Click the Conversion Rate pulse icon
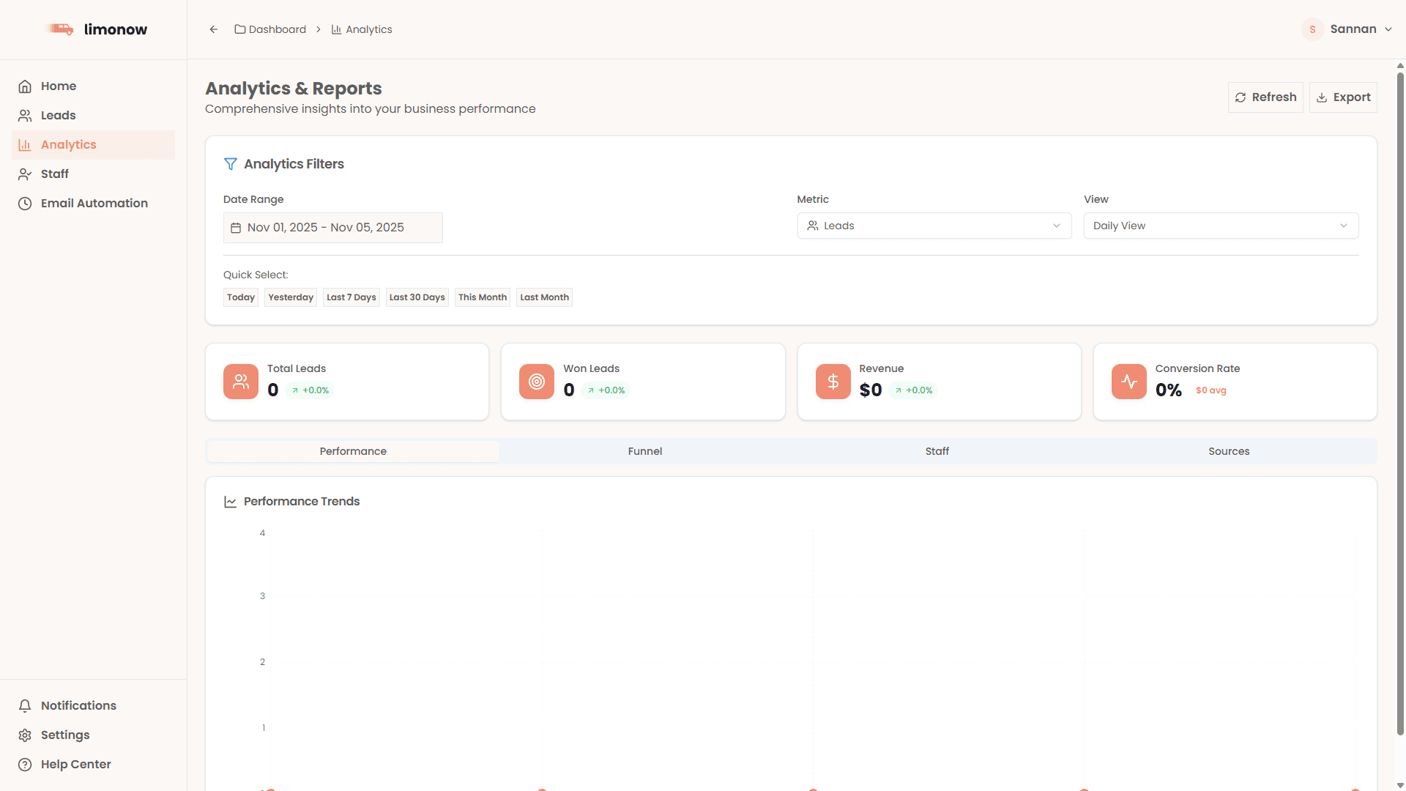The image size is (1406, 791). point(1128,382)
